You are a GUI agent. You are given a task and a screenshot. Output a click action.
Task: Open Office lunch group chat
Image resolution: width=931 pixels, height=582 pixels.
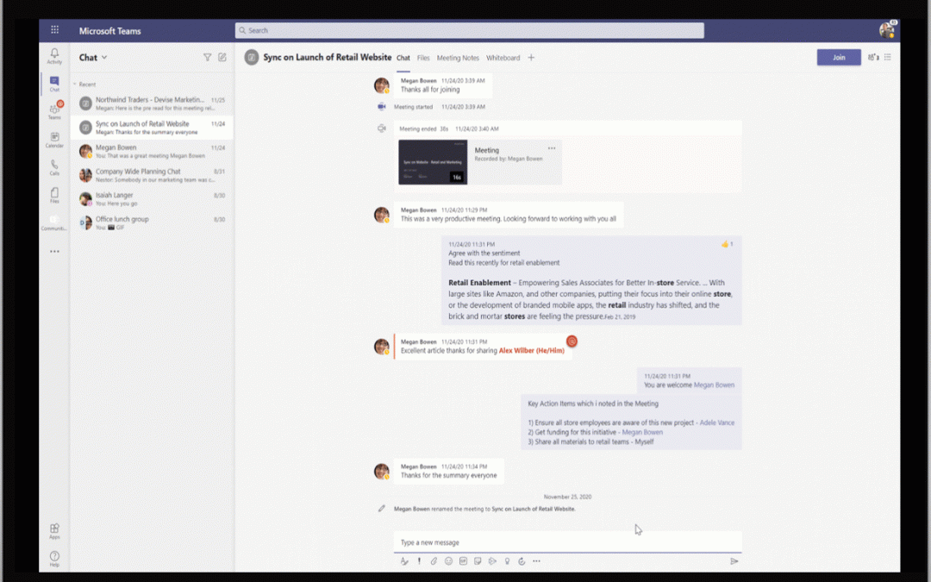(x=152, y=222)
